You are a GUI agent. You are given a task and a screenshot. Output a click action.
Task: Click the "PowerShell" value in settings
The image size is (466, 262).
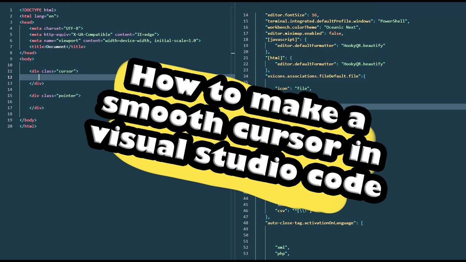[x=393, y=21]
